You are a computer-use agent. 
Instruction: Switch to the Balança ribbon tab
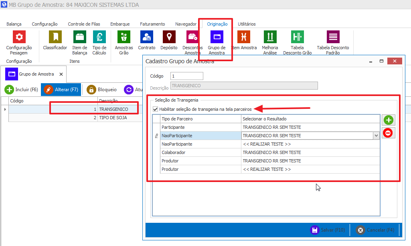[x=14, y=24]
